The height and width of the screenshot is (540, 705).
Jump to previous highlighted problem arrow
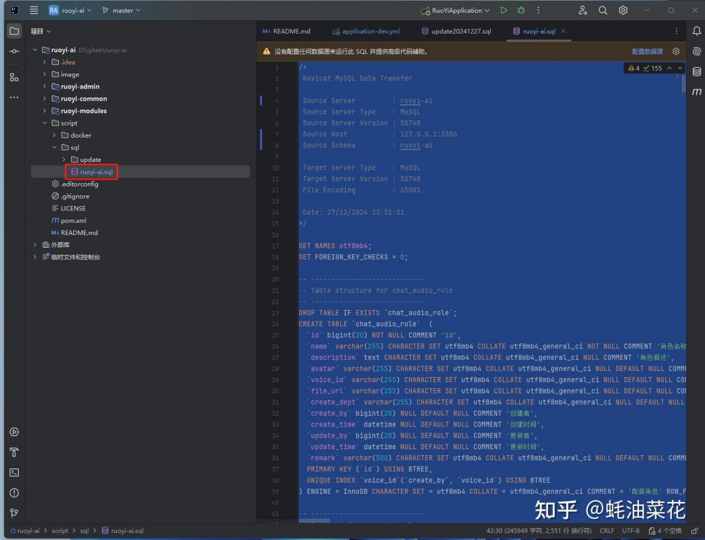click(x=669, y=68)
